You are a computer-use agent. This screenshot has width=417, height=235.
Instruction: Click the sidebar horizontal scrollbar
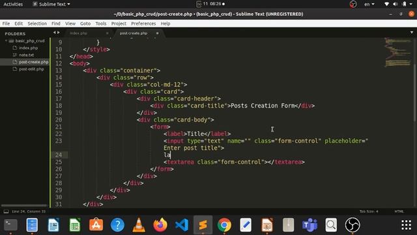pos(24,206)
